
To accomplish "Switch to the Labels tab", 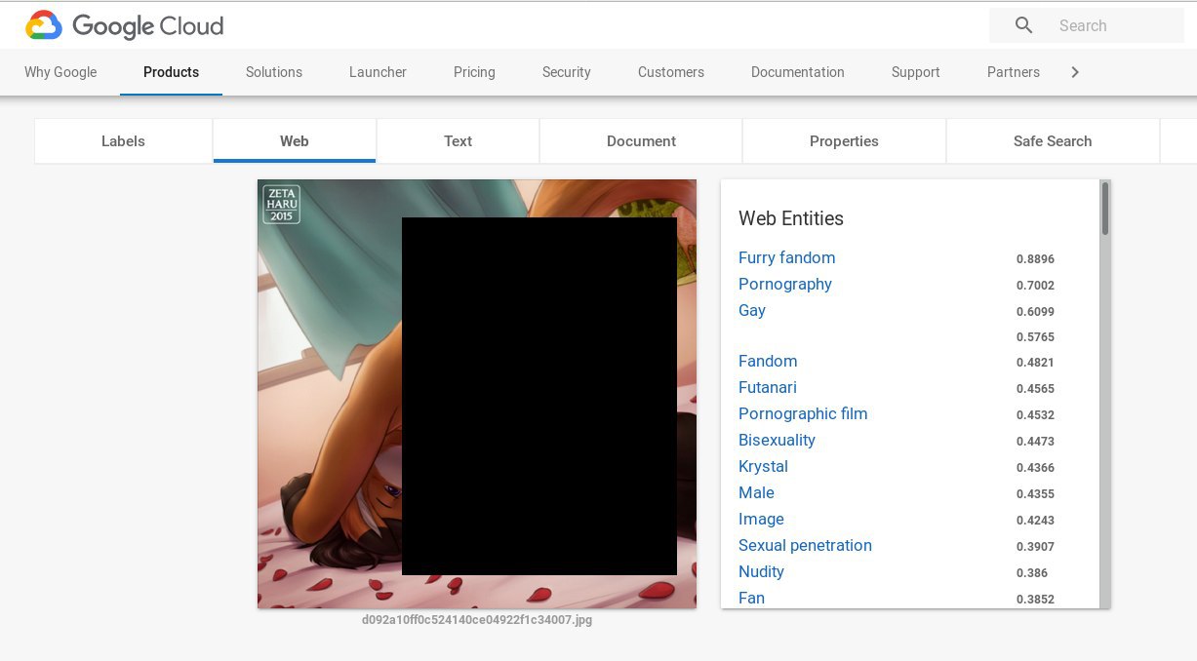I will (x=123, y=141).
